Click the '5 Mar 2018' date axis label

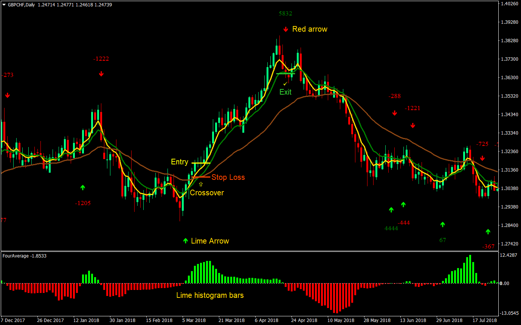(x=194, y=320)
